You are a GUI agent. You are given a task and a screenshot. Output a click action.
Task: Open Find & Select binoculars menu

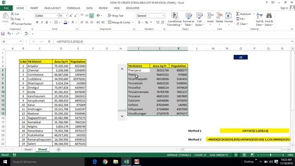click(x=269, y=19)
